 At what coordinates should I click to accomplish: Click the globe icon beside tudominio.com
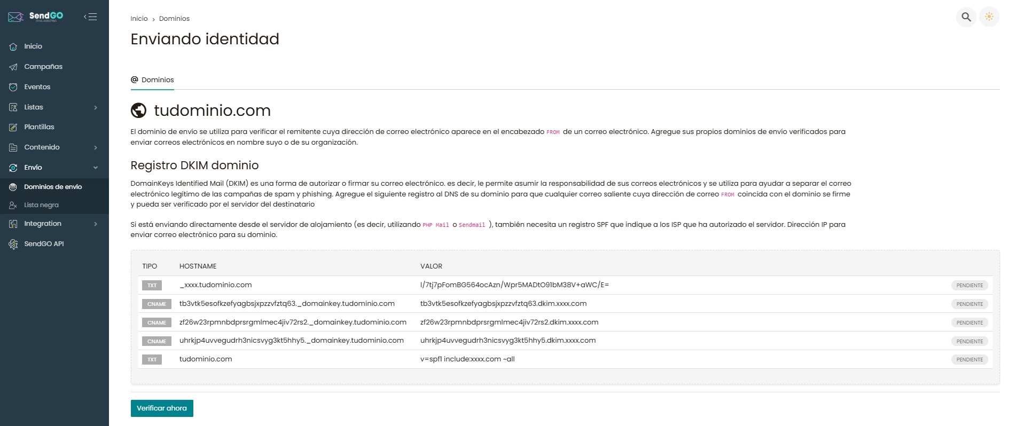click(x=139, y=111)
